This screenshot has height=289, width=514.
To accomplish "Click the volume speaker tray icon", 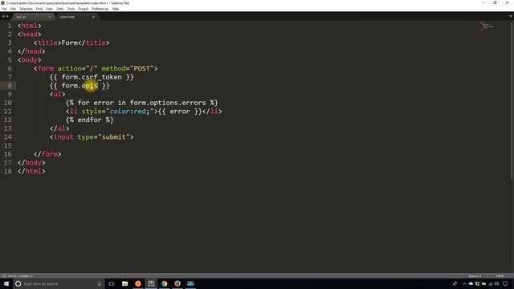I will pos(496,283).
